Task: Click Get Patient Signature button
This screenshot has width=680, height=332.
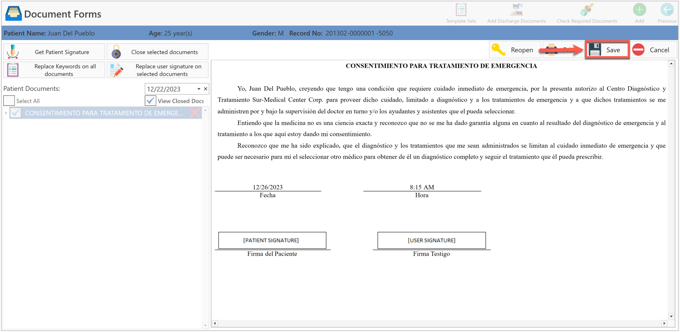Action: (x=54, y=52)
